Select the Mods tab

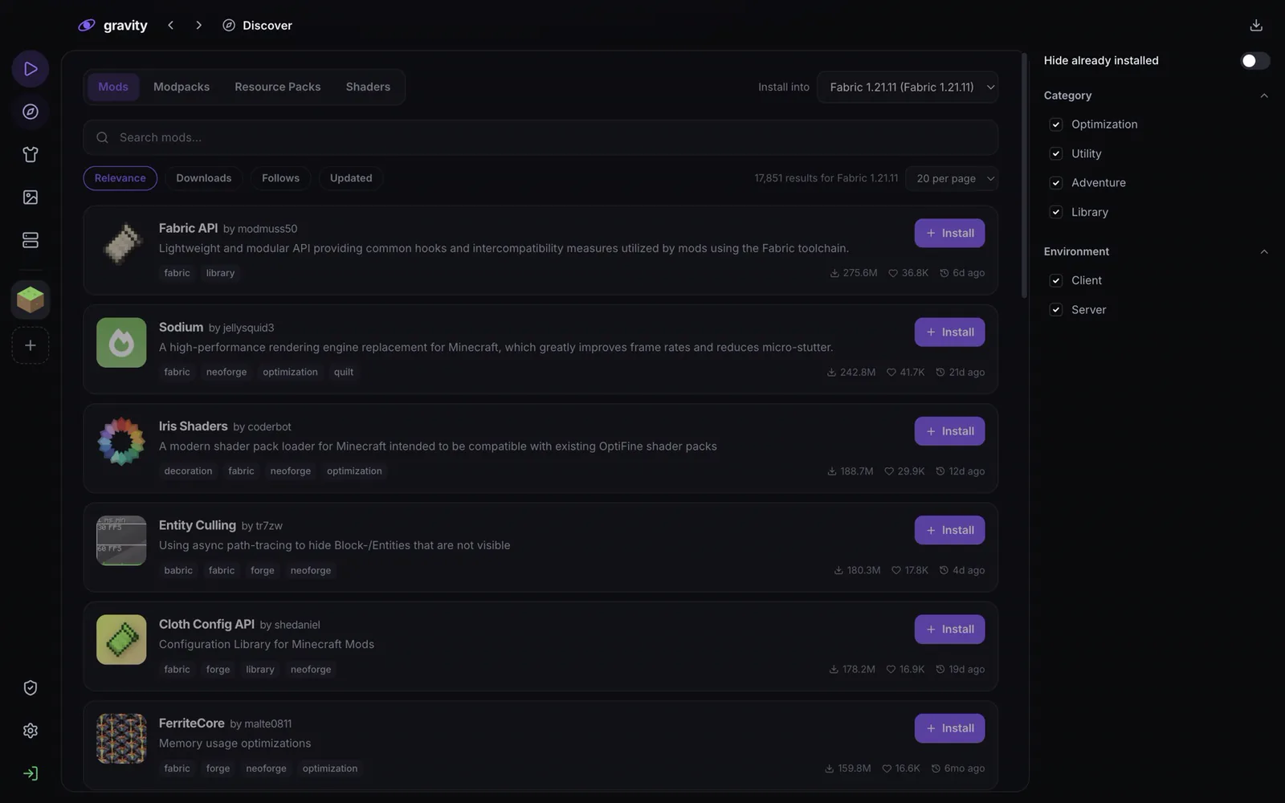113,87
